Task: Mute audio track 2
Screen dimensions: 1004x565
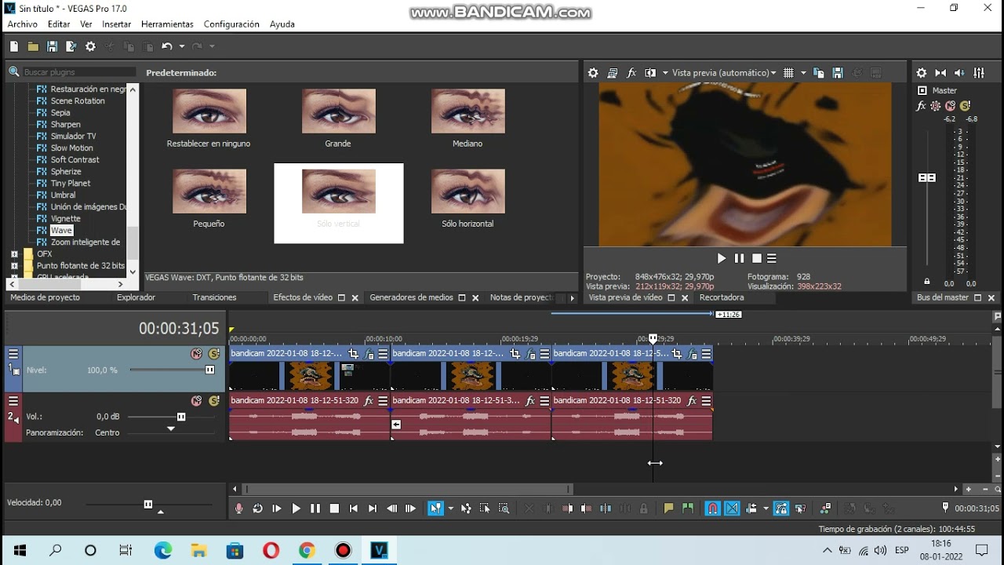Action: (x=196, y=401)
